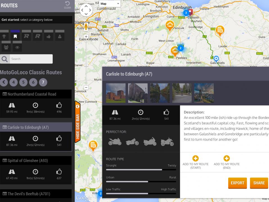View the Edinburgh skyline photo thumbnail
Screen dimensions: 269x202
click(x=204, y=93)
